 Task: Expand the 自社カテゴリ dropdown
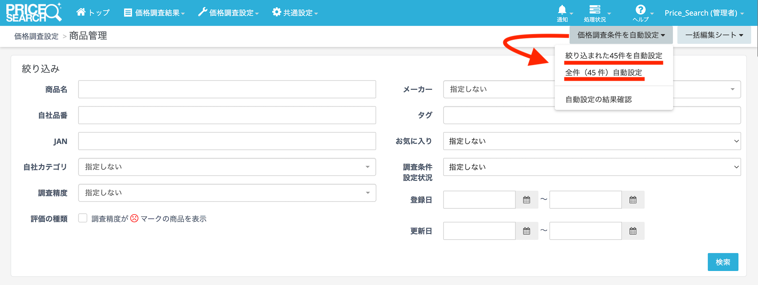pos(227,167)
